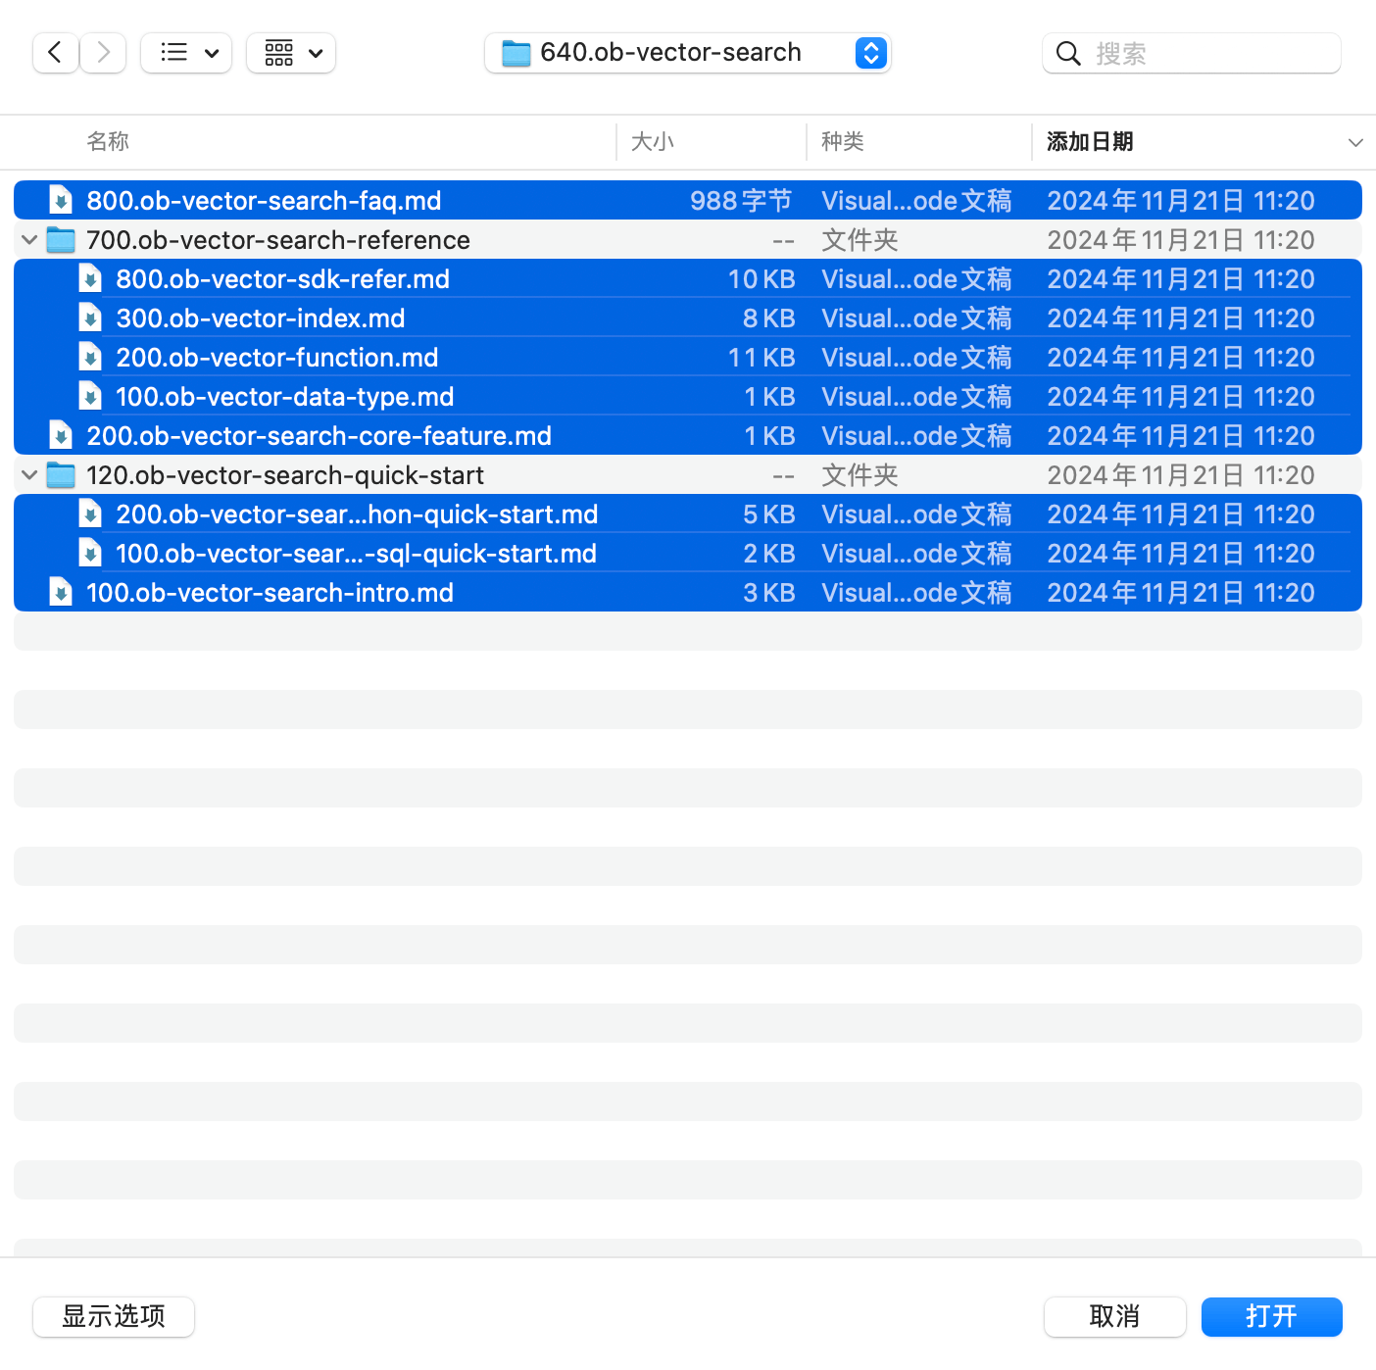Select the file 800.ob-vector-sdk-refer.md
The width and height of the screenshot is (1376, 1370).
click(x=282, y=279)
